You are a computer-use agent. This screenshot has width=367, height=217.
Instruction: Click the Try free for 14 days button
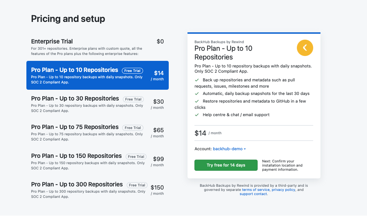pyautogui.click(x=226, y=165)
